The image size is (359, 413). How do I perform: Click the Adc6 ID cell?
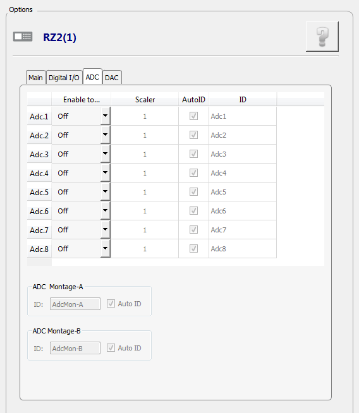(243, 211)
